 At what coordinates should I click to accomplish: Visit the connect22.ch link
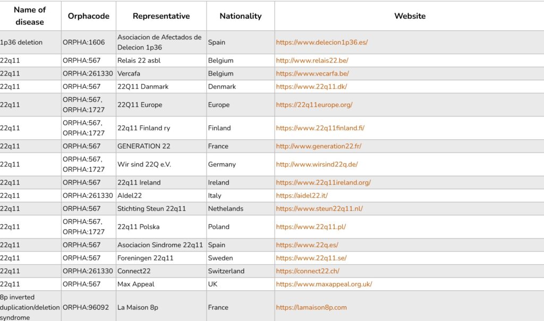click(x=308, y=272)
